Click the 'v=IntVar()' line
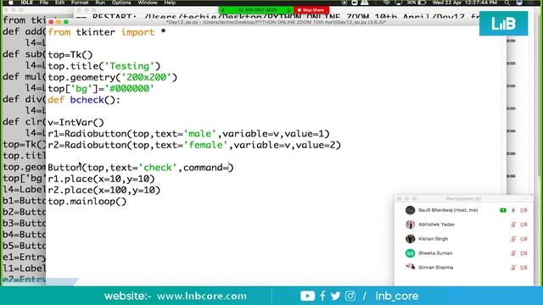Screen dimensions: 543x305 (x=76, y=122)
